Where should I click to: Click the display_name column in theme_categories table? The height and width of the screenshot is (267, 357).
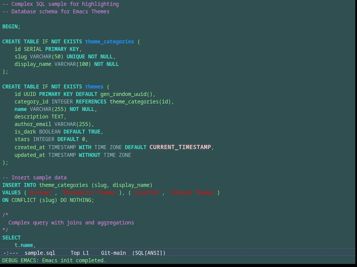(x=33, y=64)
